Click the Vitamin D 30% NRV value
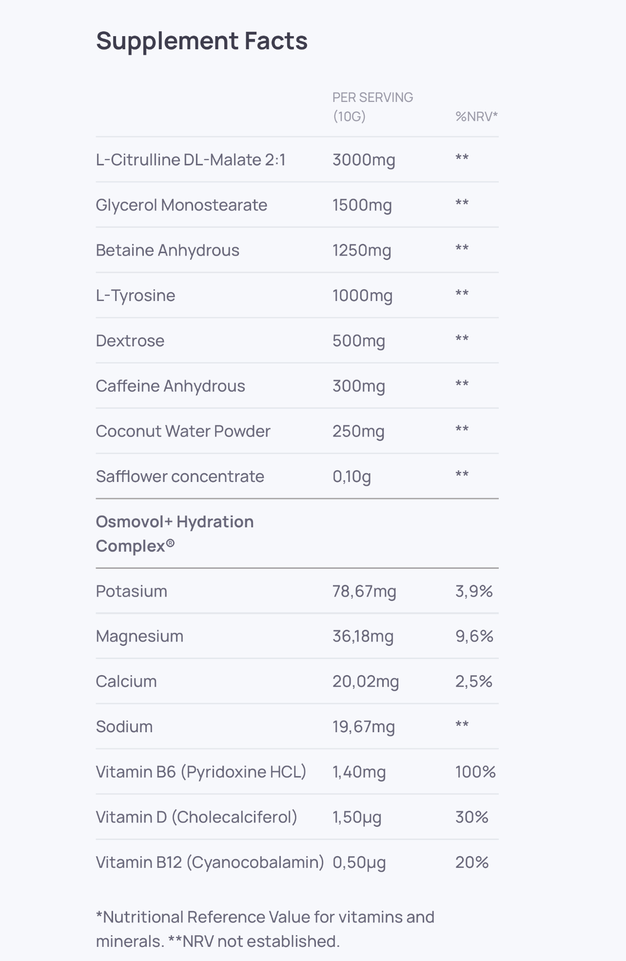Image resolution: width=626 pixels, height=961 pixels. pyautogui.click(x=471, y=817)
